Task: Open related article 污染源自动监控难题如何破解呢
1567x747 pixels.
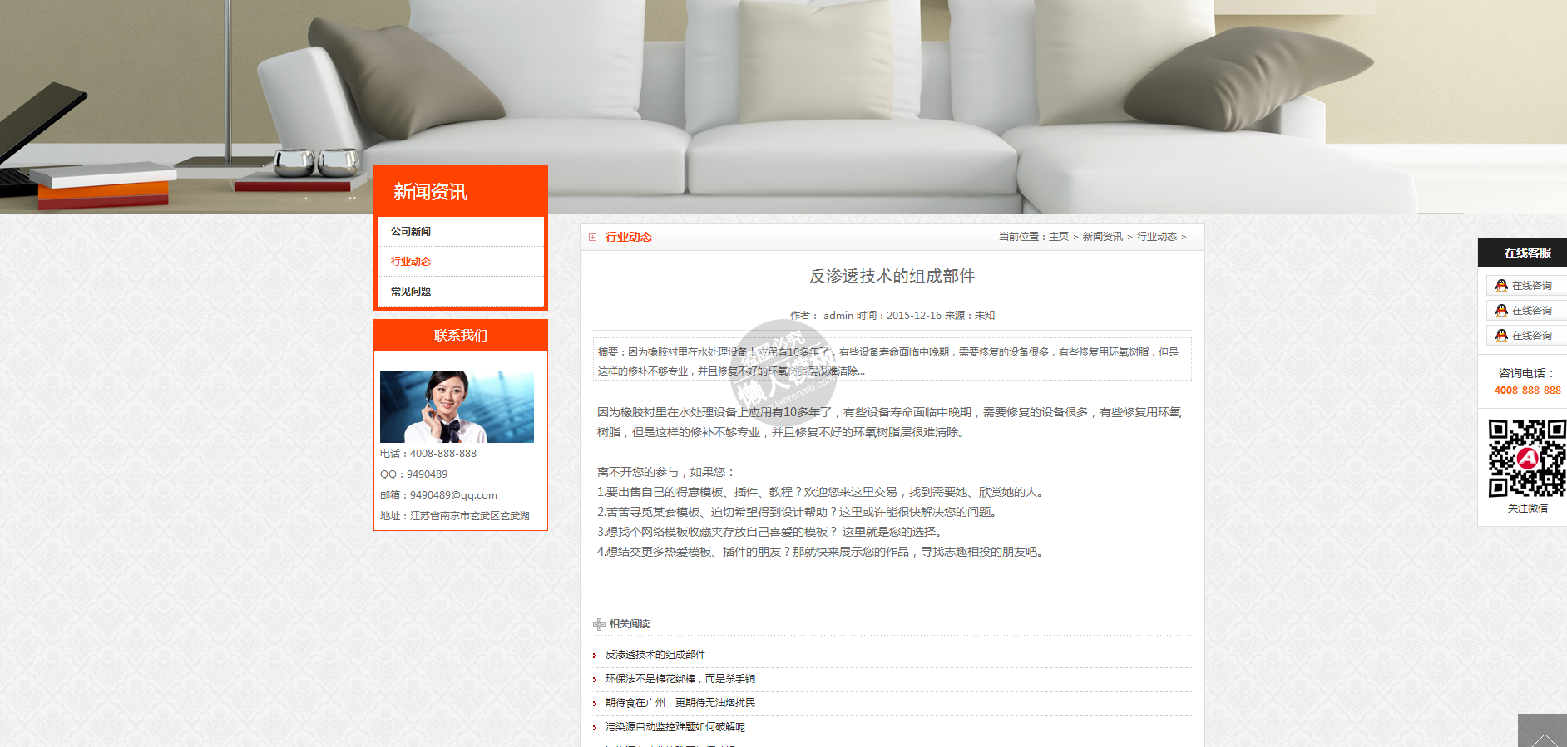Action: coord(675,727)
